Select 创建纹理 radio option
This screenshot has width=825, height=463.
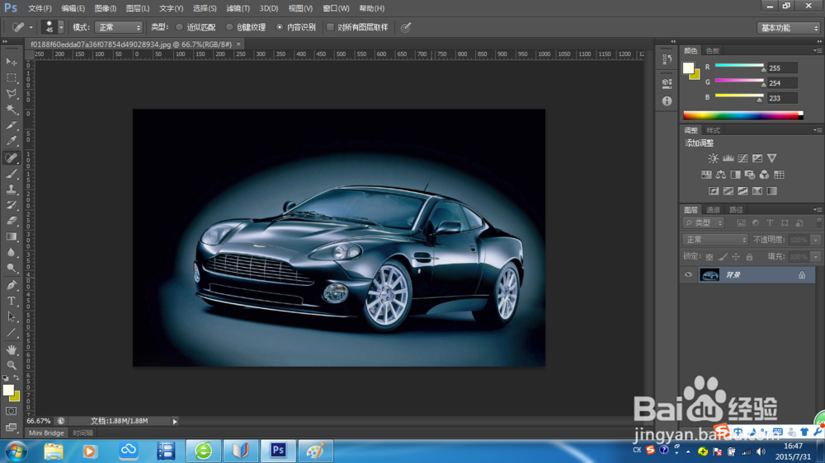[229, 27]
